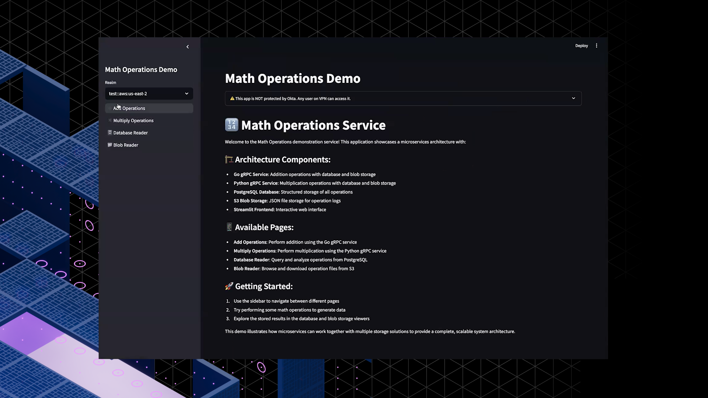Screen dimensions: 708x398
Task: Click the Available Pages heading
Action: 264,227
